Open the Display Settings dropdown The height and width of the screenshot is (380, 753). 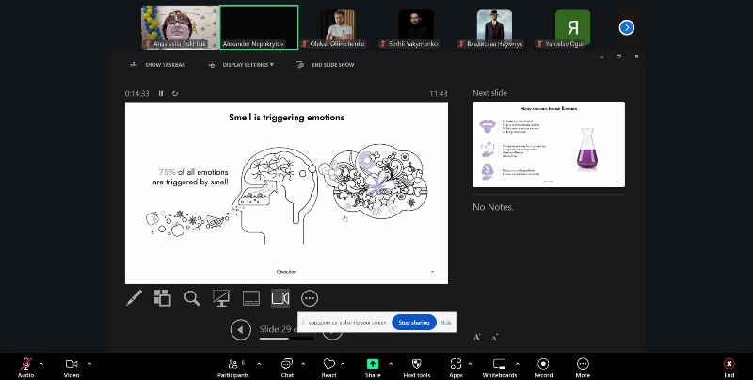click(x=242, y=65)
